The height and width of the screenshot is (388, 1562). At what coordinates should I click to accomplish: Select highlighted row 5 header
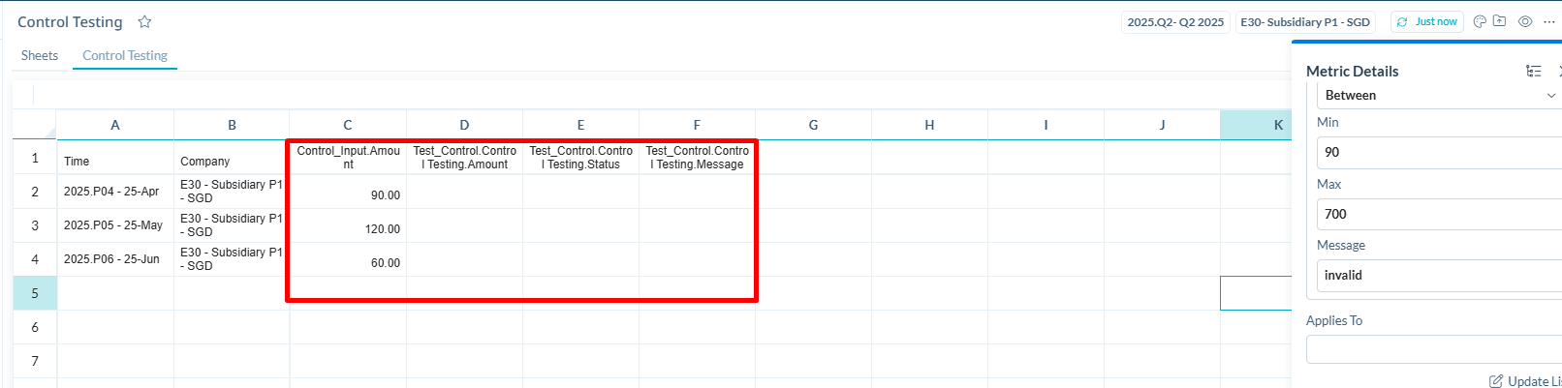[35, 293]
